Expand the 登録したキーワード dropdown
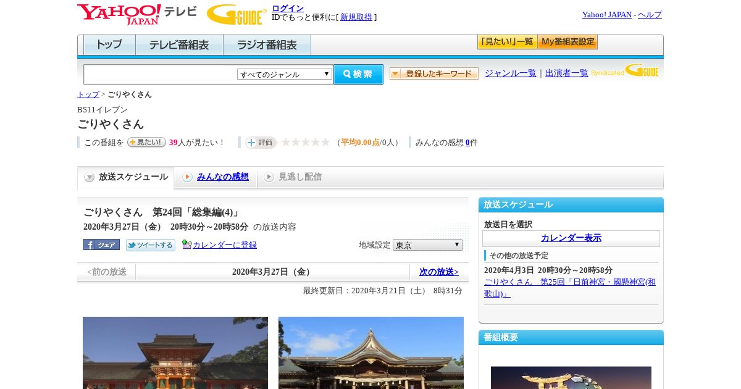This screenshot has width=741, height=389. (x=434, y=73)
